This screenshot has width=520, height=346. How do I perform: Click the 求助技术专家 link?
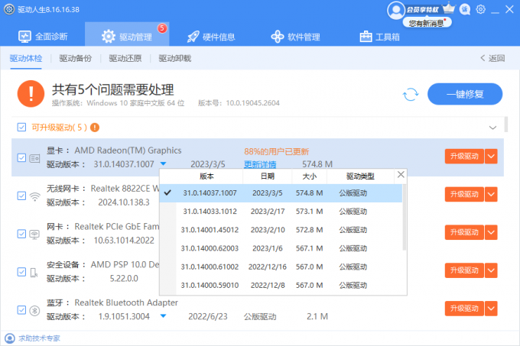[39, 338]
